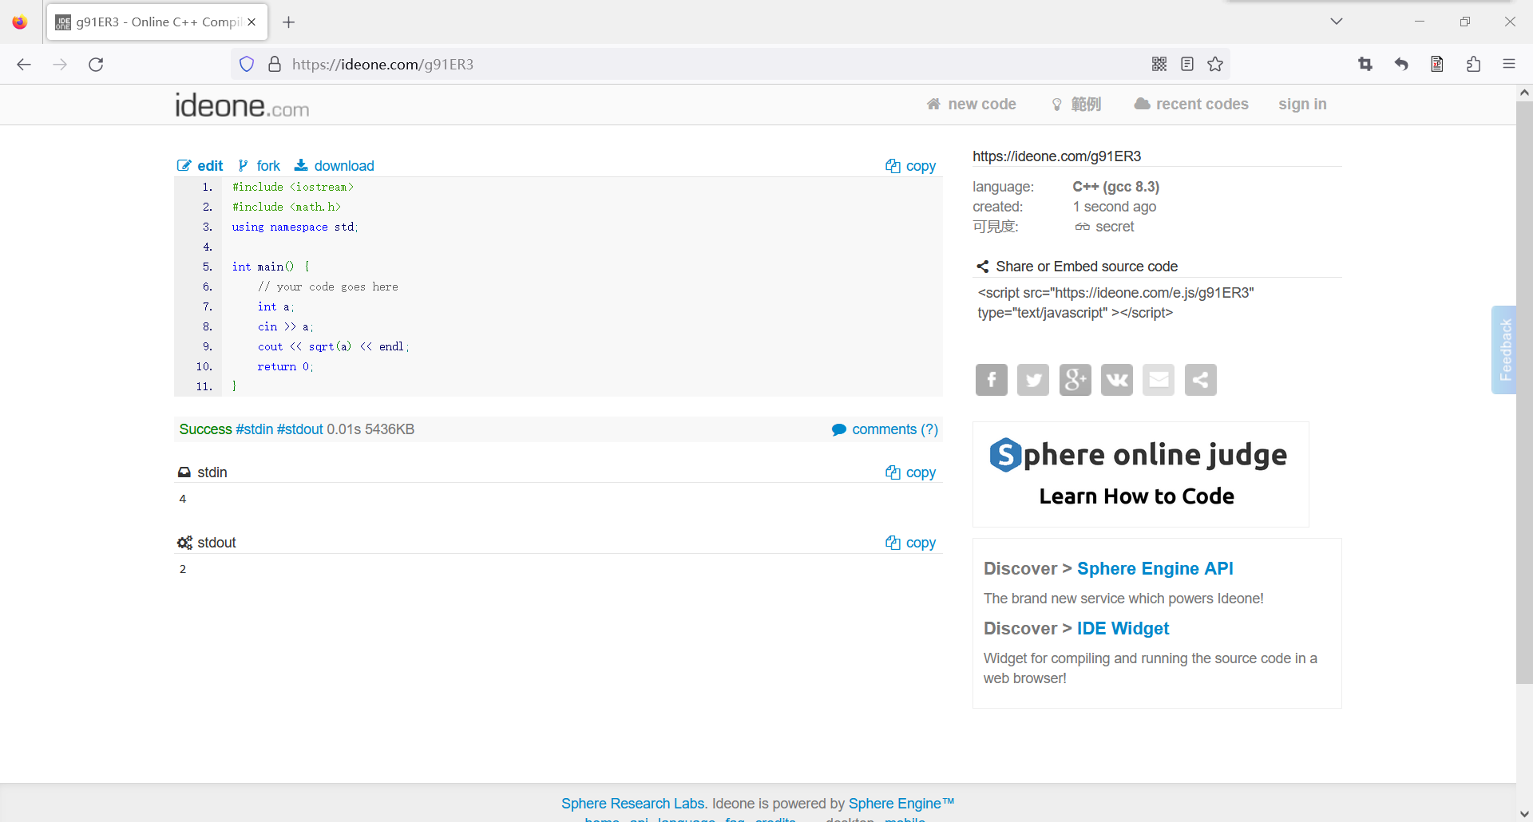This screenshot has height=822, width=1533.
Task: Open recent codes in the top menu
Action: pos(1191,105)
